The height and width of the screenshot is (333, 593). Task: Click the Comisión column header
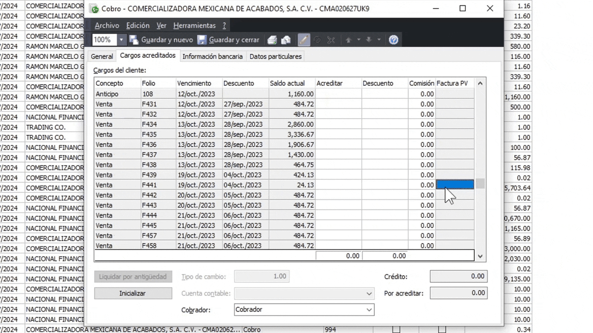[x=422, y=83]
